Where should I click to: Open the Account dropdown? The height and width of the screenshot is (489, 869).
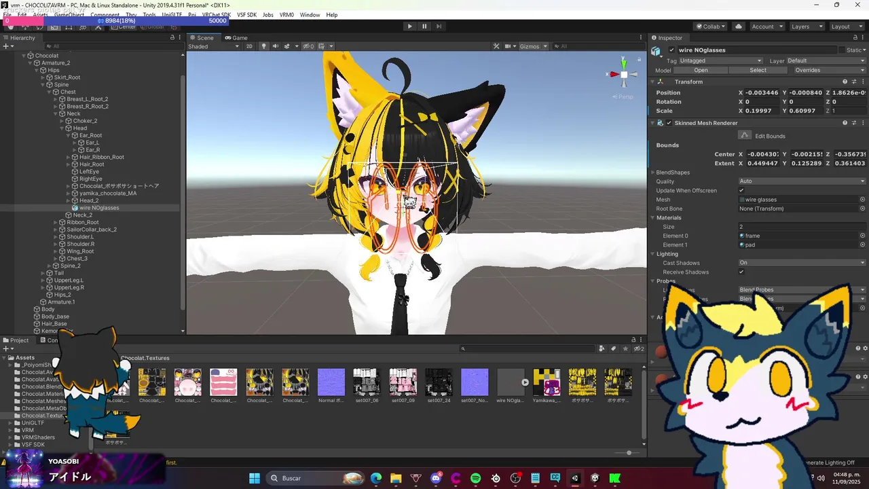tap(767, 26)
